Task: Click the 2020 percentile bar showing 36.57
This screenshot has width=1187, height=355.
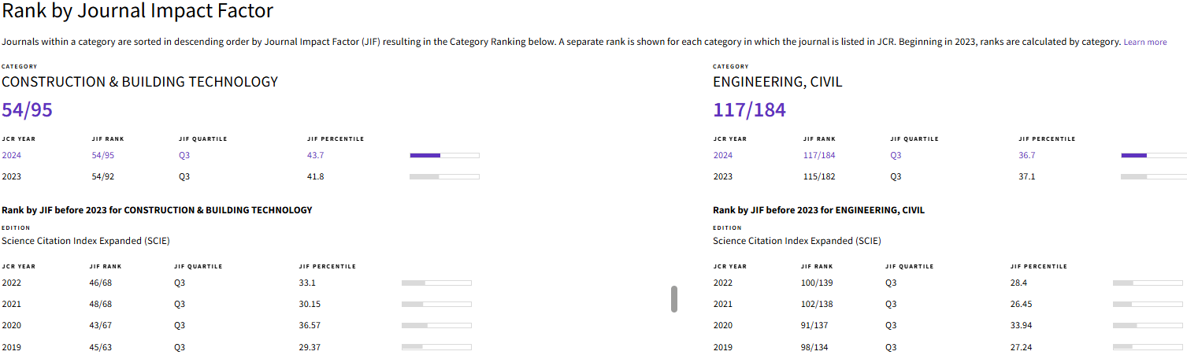Action: click(436, 325)
